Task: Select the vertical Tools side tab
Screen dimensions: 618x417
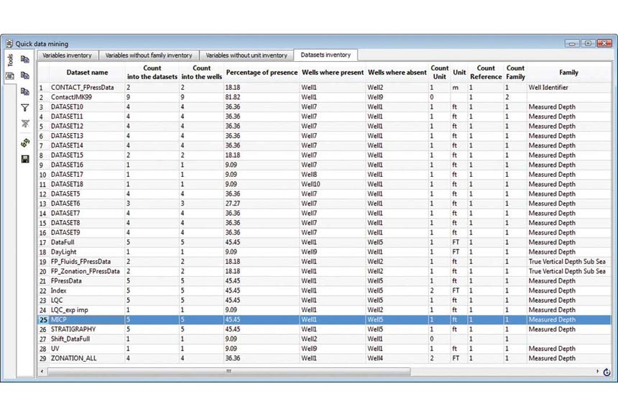Action: click(x=10, y=60)
